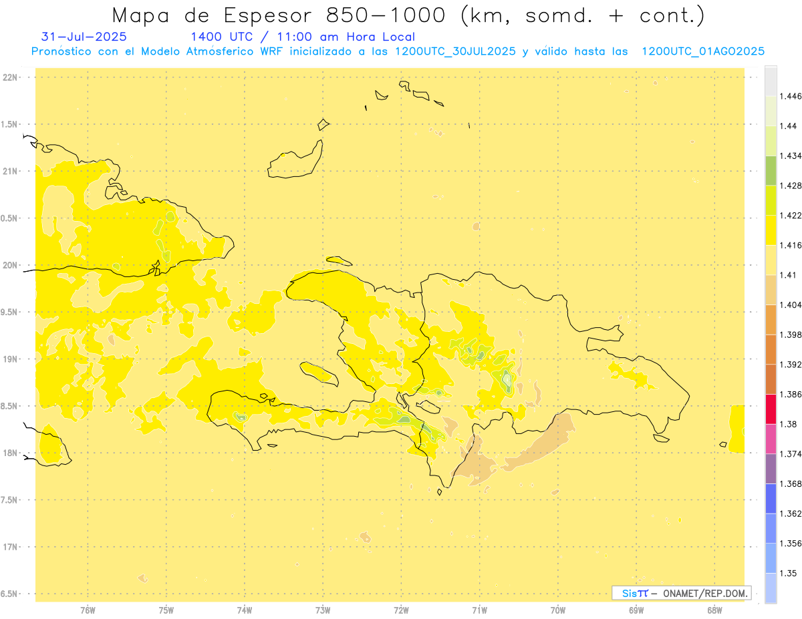Click the colorbar value '1.362'

point(791,513)
